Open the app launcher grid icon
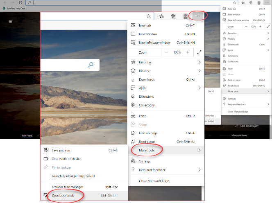Image resolution: width=272 pixels, height=203 pixels. pos(10,21)
